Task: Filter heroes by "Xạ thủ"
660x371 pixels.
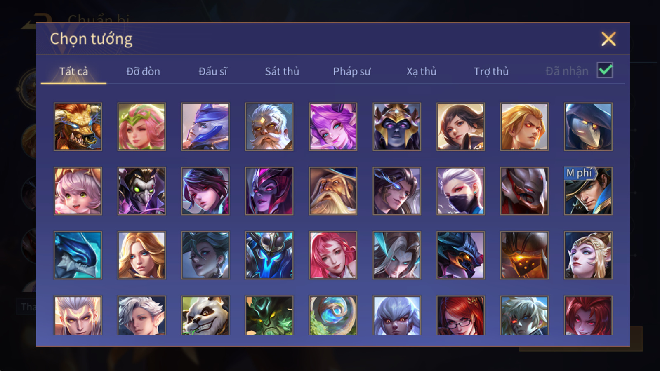Action: 421,71
